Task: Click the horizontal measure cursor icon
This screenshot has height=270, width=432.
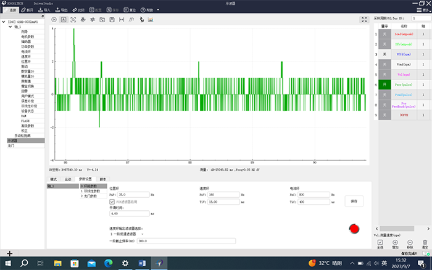Action: pyautogui.click(x=121, y=20)
